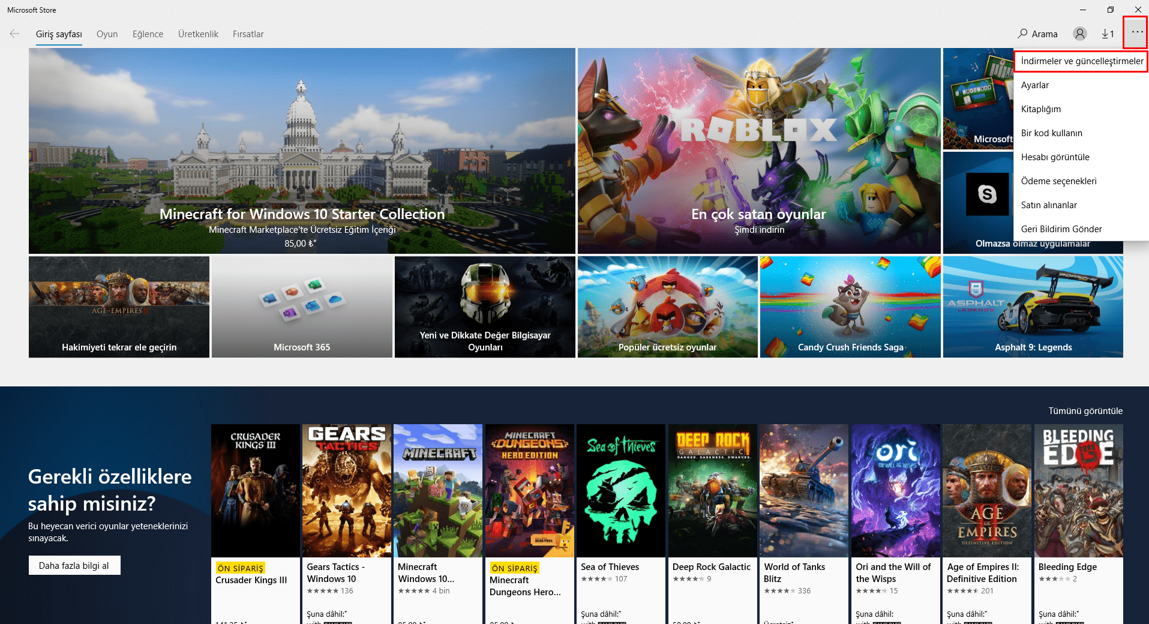This screenshot has width=1149, height=624.
Task: Choose Kitaplığım in the menu
Action: (1081, 109)
